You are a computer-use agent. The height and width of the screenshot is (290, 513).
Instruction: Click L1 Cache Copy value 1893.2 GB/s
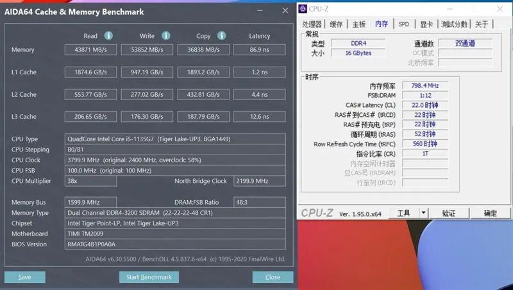pyautogui.click(x=203, y=72)
